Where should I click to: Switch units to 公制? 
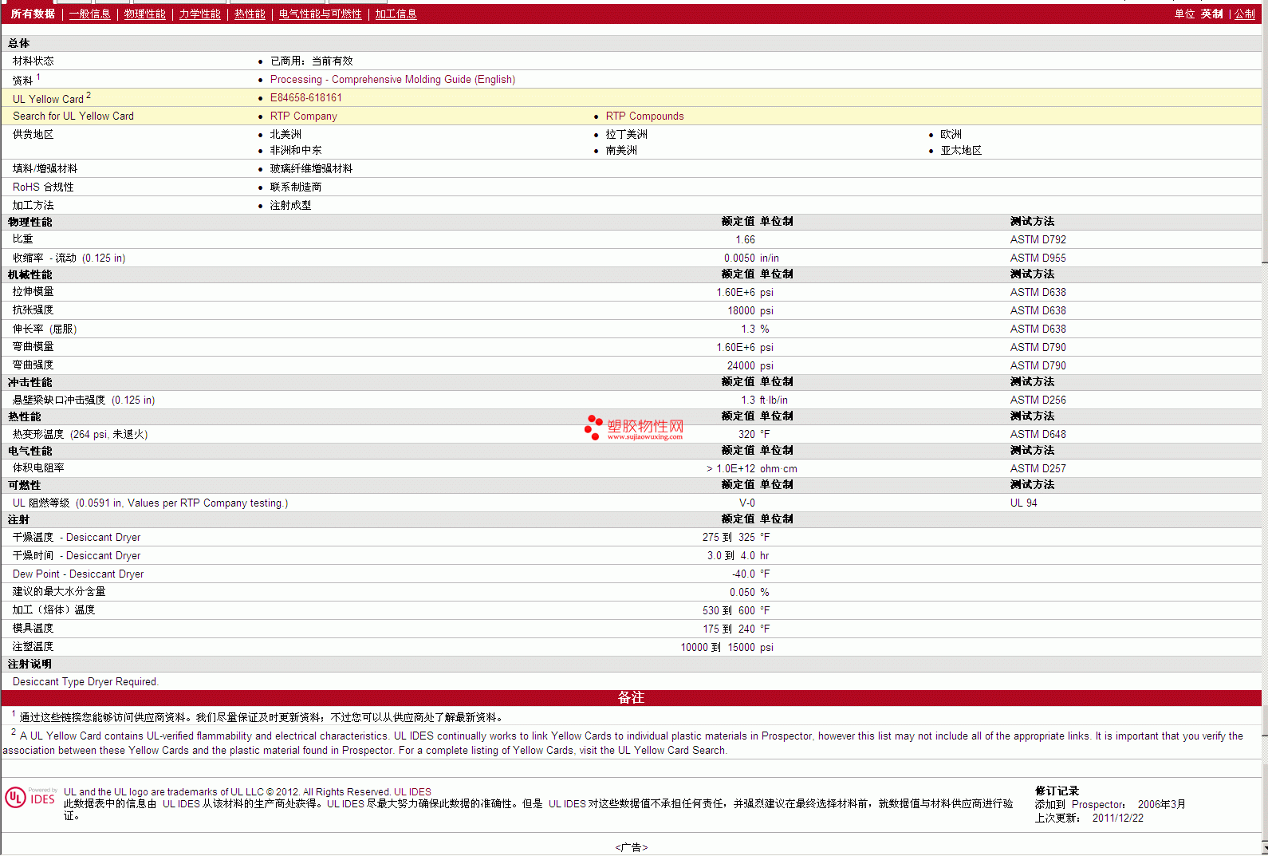pos(1245,14)
